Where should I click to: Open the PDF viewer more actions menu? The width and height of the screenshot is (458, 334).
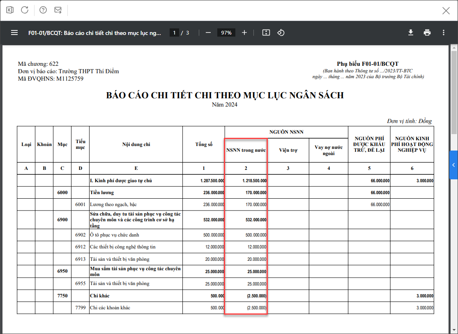pos(444,32)
